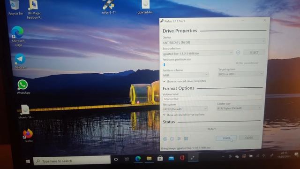Click the START button
300x169 pixels.
[x=226, y=138]
